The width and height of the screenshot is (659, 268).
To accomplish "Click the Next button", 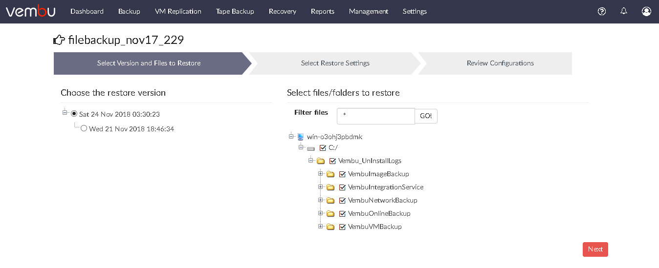I will tap(595, 249).
